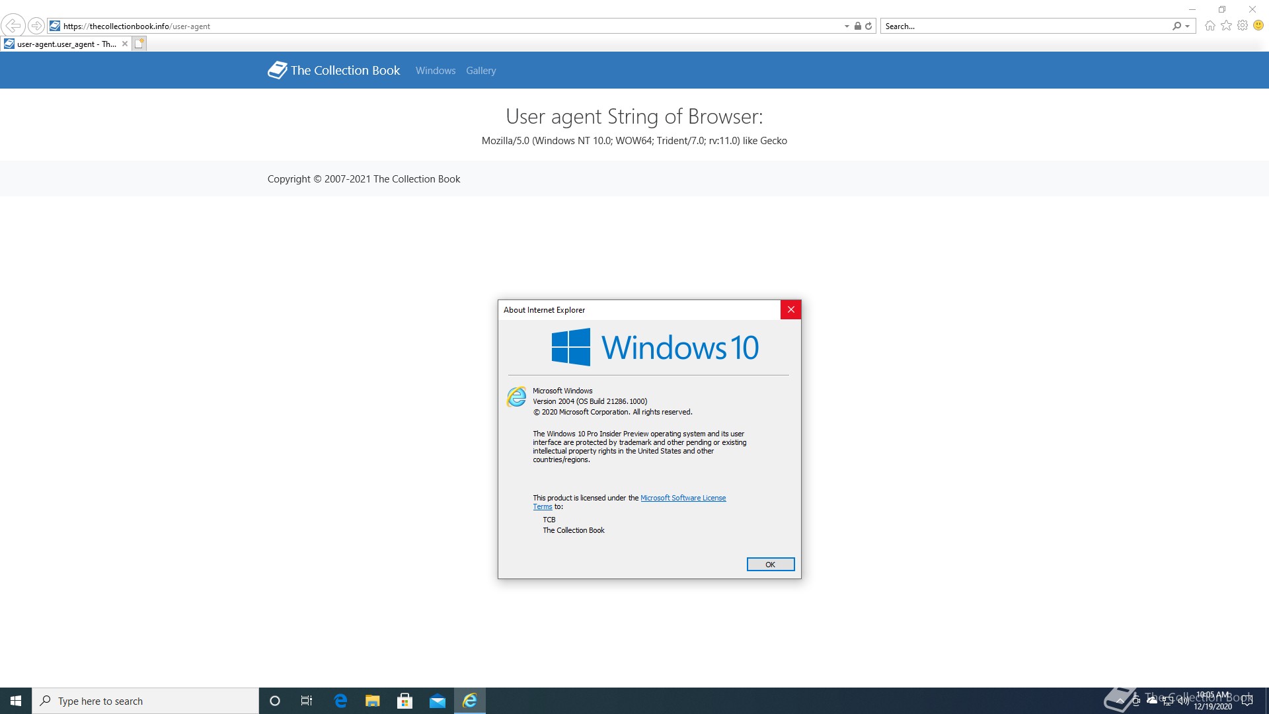Go back with the IE back arrow
This screenshot has height=714, width=1269.
13,26
